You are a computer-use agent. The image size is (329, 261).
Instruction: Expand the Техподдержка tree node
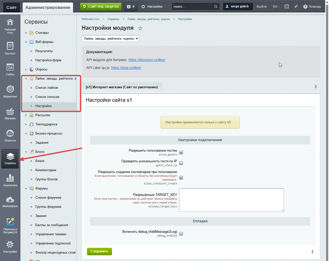tap(26, 124)
